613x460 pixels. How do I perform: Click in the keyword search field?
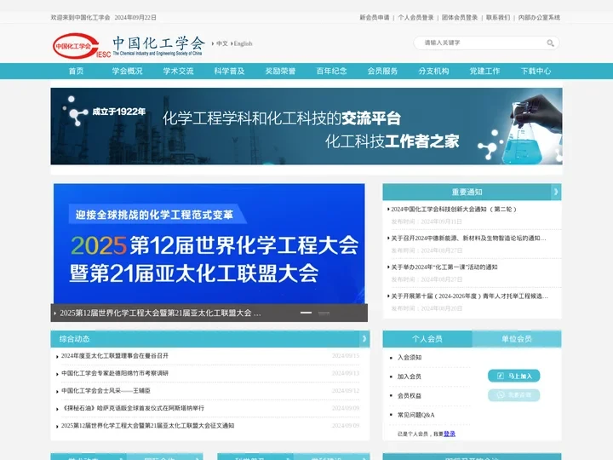(x=483, y=43)
